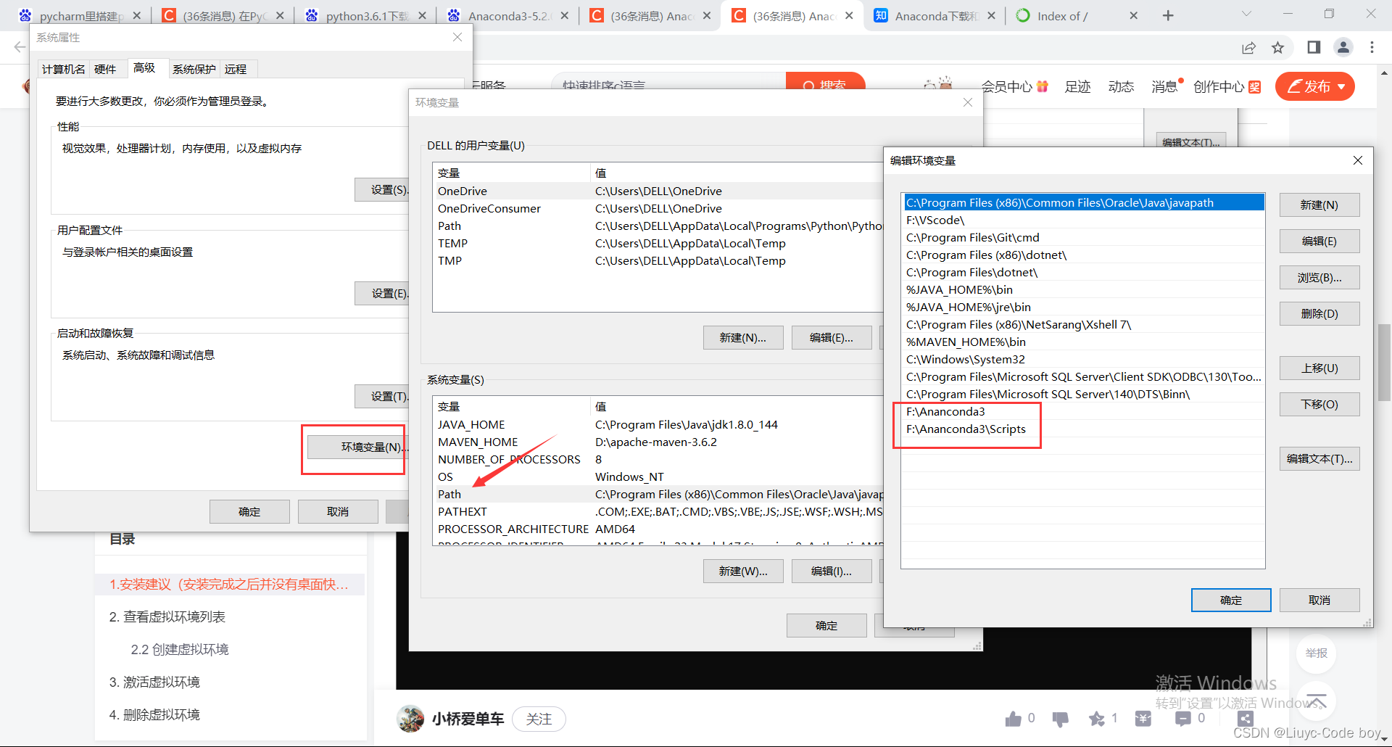Select the OneDrive user variable row
This screenshot has width=1392, height=747.
[658, 191]
